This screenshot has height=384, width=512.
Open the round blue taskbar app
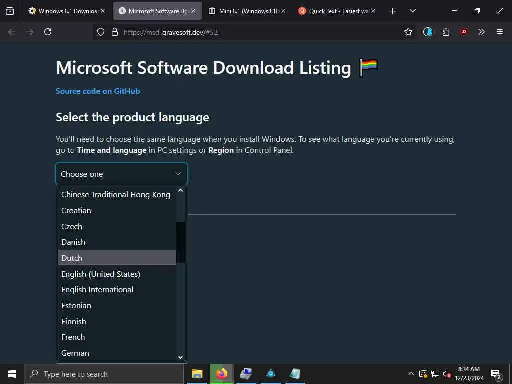(270, 374)
